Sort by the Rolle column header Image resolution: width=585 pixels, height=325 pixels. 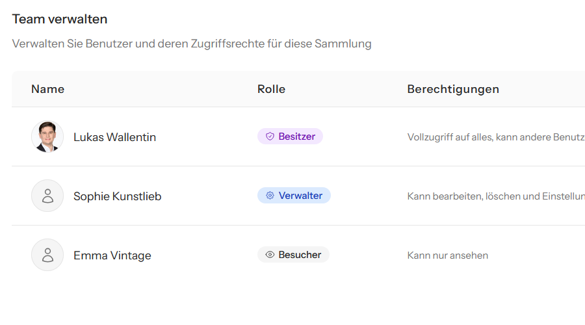coord(271,89)
